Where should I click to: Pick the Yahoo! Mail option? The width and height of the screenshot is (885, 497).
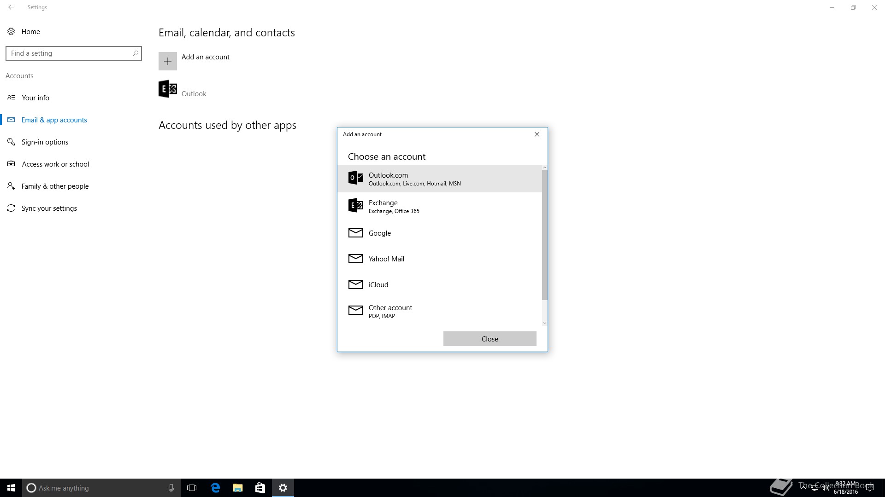click(386, 259)
